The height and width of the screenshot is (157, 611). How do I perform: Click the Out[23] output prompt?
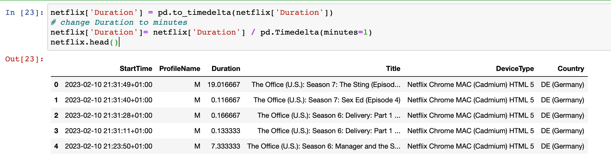[24, 59]
